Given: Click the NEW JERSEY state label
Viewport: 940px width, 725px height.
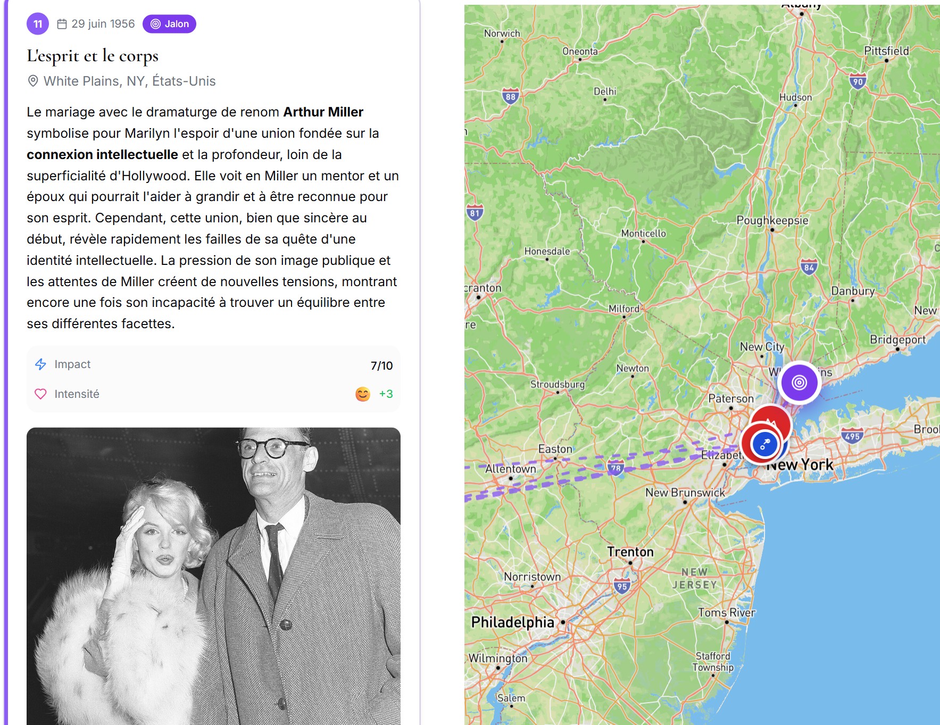Looking at the screenshot, I should [x=695, y=578].
